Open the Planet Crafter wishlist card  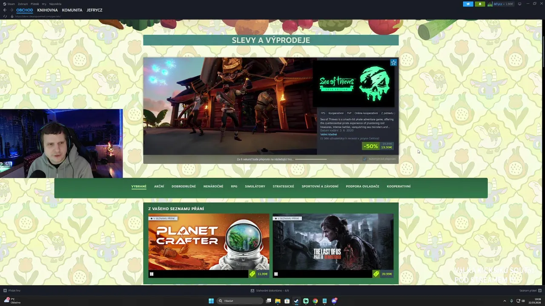(209, 246)
